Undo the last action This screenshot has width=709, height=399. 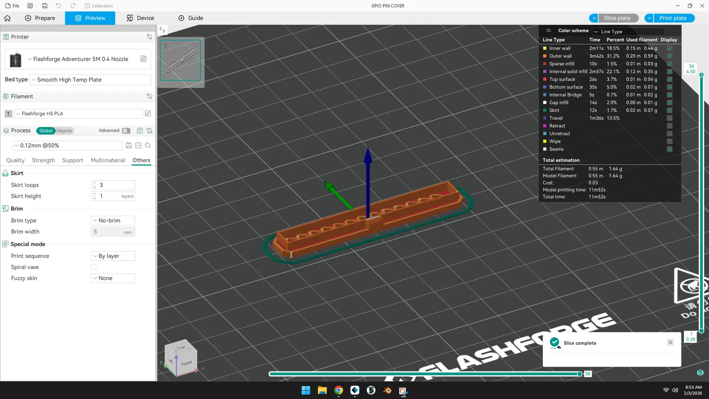point(58,6)
